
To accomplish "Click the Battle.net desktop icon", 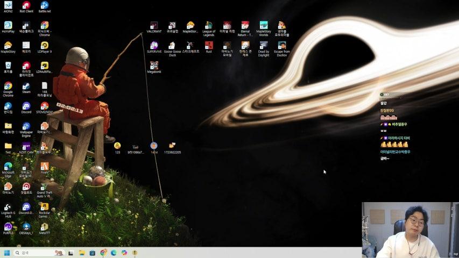I will pos(44,6).
